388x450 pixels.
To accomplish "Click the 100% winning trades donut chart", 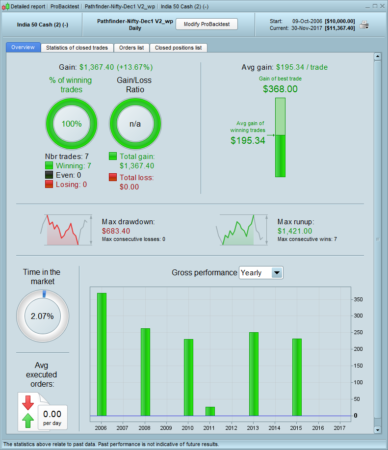I will point(72,124).
